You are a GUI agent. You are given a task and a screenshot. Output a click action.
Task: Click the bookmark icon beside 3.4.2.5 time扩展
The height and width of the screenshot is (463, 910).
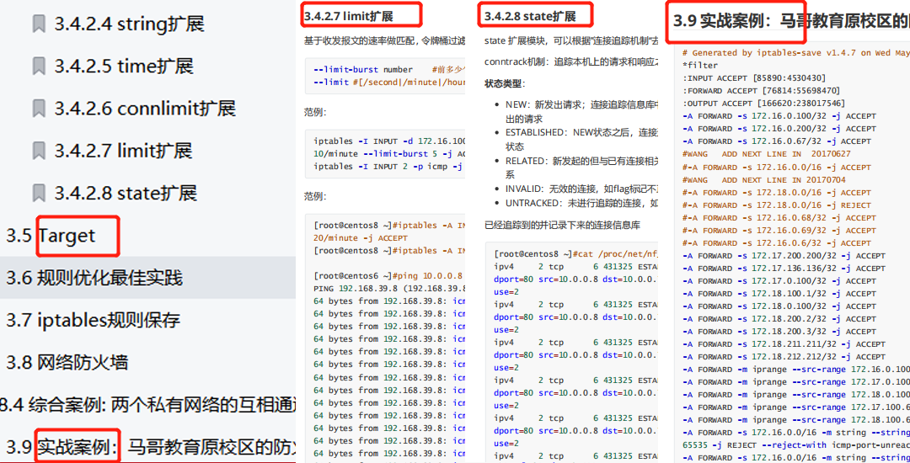38,66
